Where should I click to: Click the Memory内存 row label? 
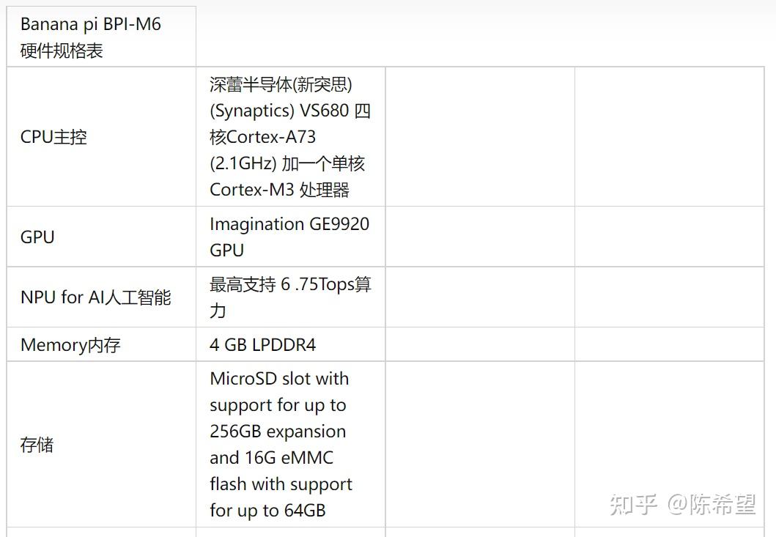[x=70, y=345]
